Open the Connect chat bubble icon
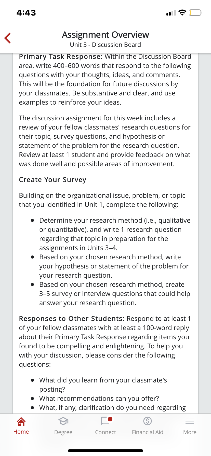 (x=106, y=421)
